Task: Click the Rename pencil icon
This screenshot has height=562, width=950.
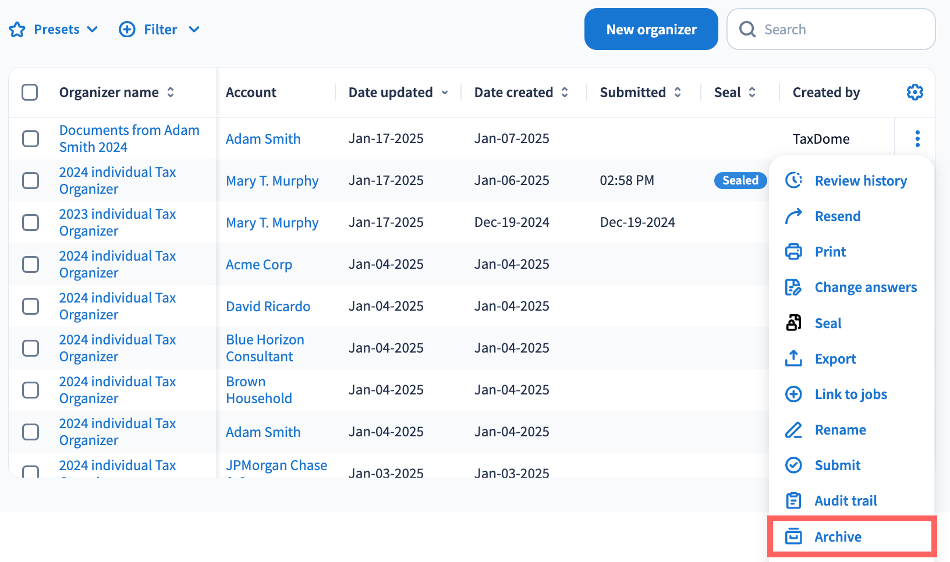Action: coord(793,430)
